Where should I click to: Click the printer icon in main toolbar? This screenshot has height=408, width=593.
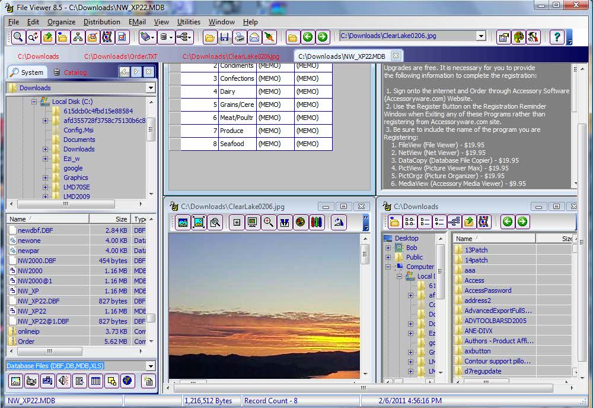(x=239, y=37)
